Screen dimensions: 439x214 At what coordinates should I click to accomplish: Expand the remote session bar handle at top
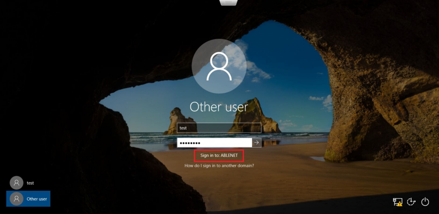click(228, 3)
